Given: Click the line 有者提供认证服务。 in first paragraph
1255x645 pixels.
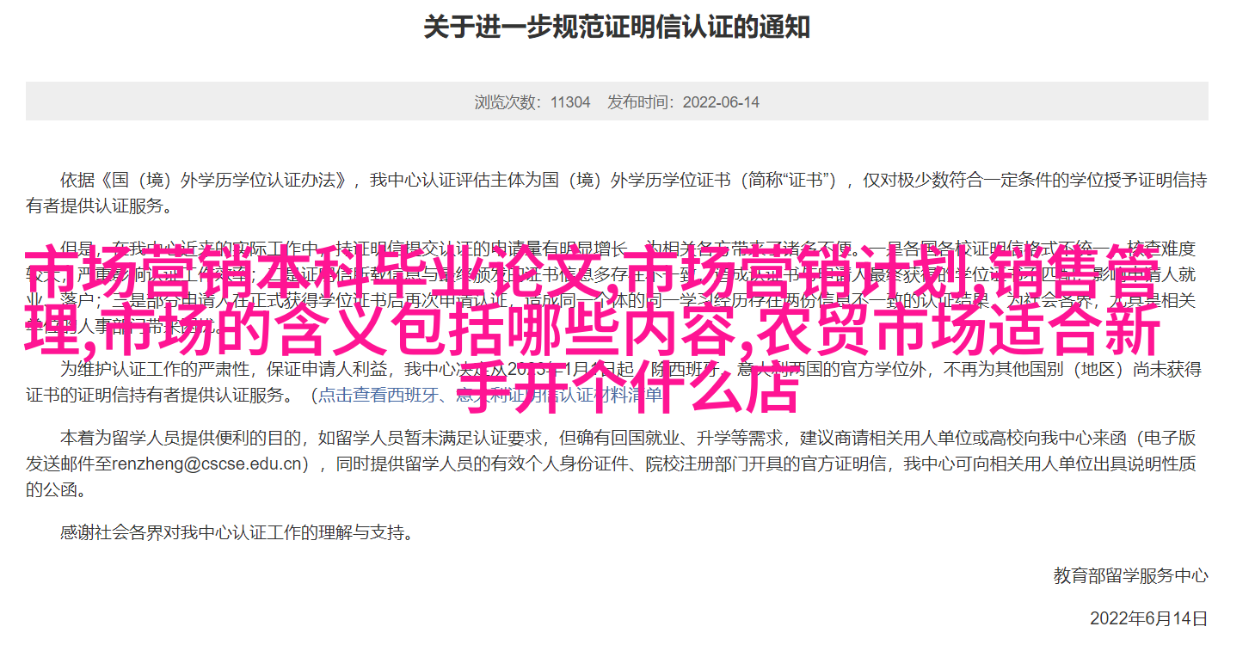Looking at the screenshot, I should click(x=99, y=206).
